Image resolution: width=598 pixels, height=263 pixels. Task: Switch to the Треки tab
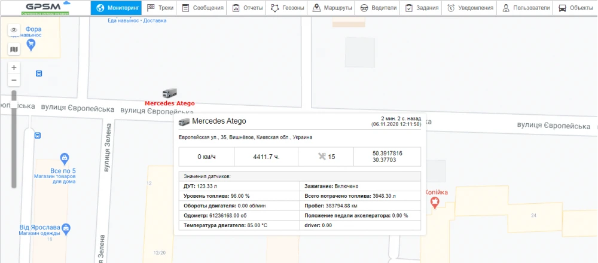(x=160, y=8)
